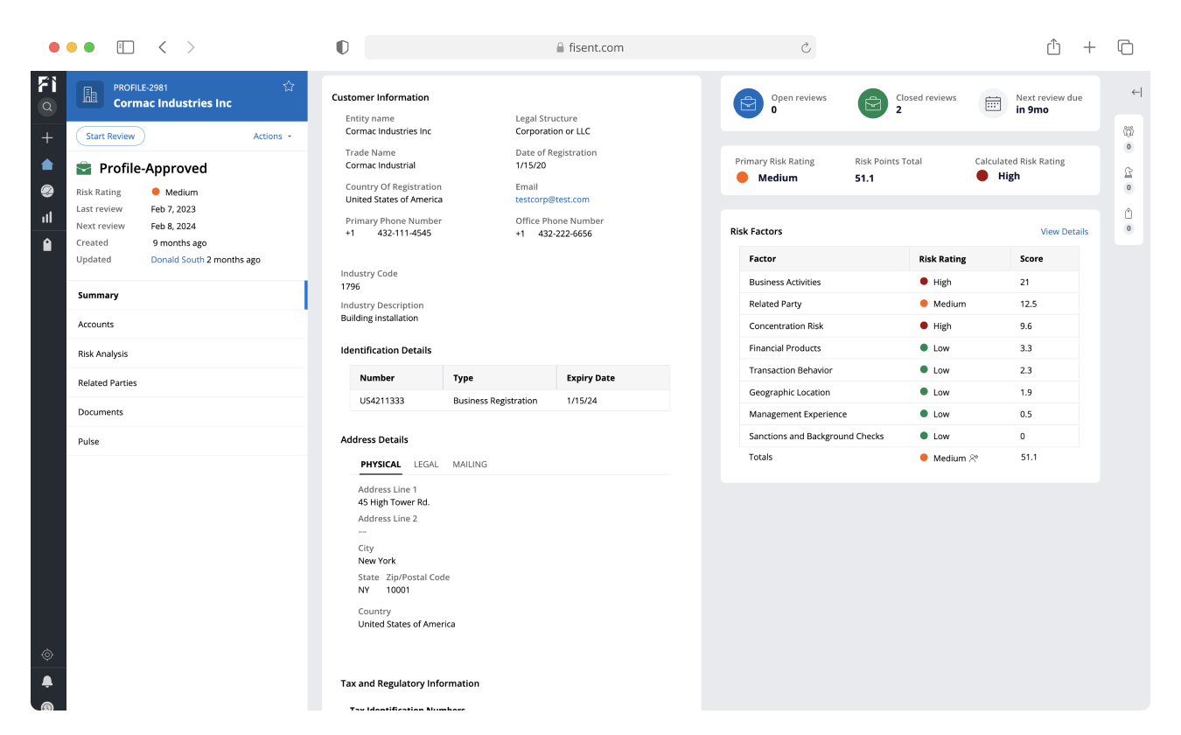Click the Score column header
This screenshot has width=1181, height=735.
tap(1045, 259)
